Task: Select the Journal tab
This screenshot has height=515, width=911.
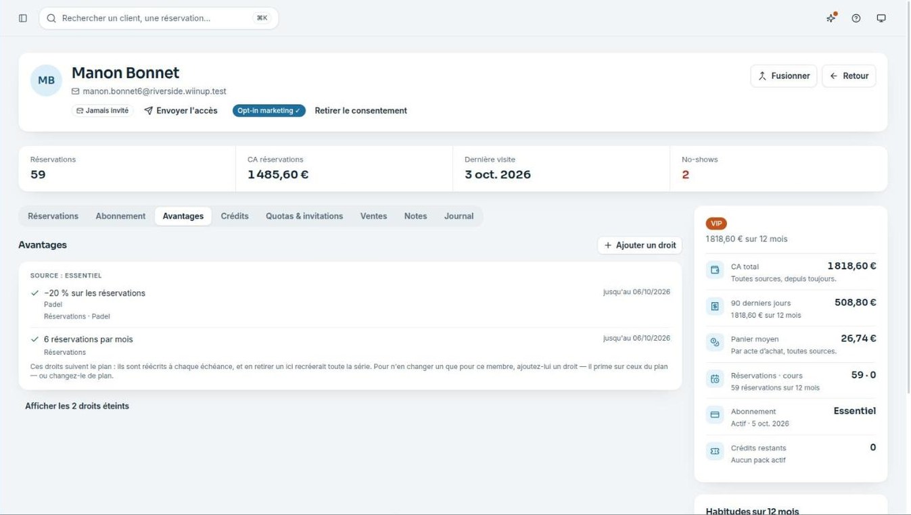Action: (459, 216)
